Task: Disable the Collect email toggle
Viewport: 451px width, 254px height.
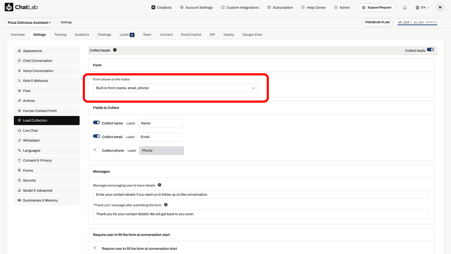Action: click(97, 136)
